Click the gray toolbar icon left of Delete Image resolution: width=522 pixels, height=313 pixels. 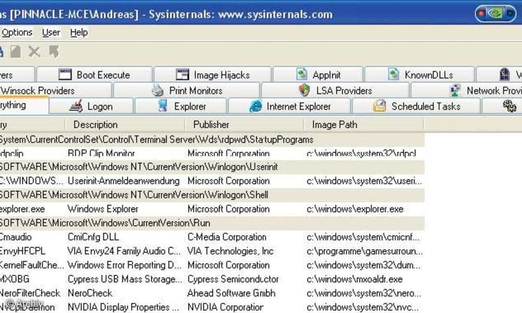[16, 52]
